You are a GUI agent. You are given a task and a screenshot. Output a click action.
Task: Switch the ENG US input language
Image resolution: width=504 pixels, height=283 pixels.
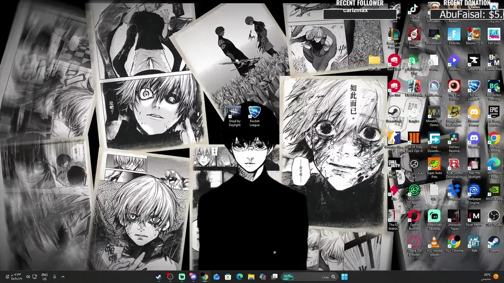point(44,277)
